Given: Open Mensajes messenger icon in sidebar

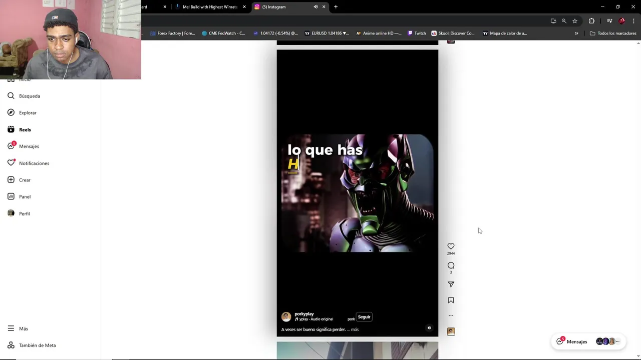Looking at the screenshot, I should [11, 146].
